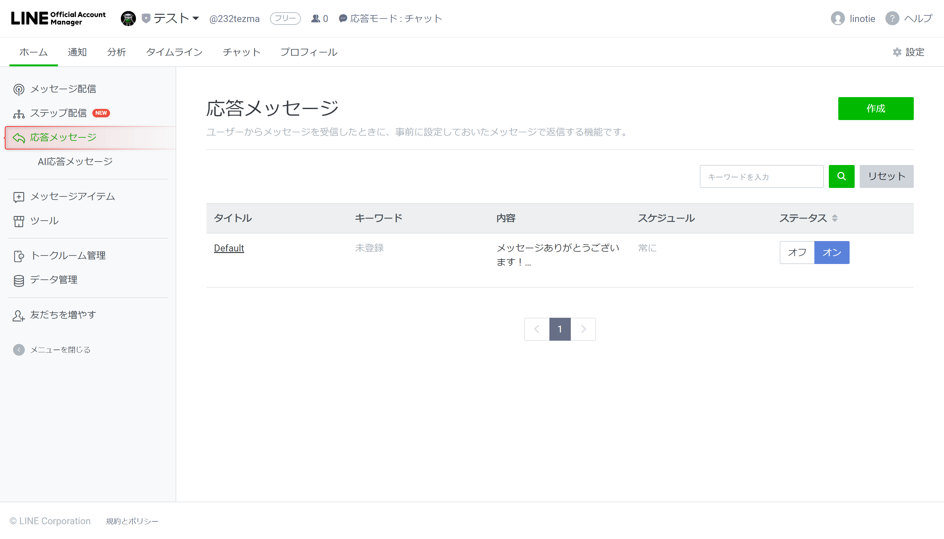Open 友だちを増やす from the sidebar

point(63,314)
